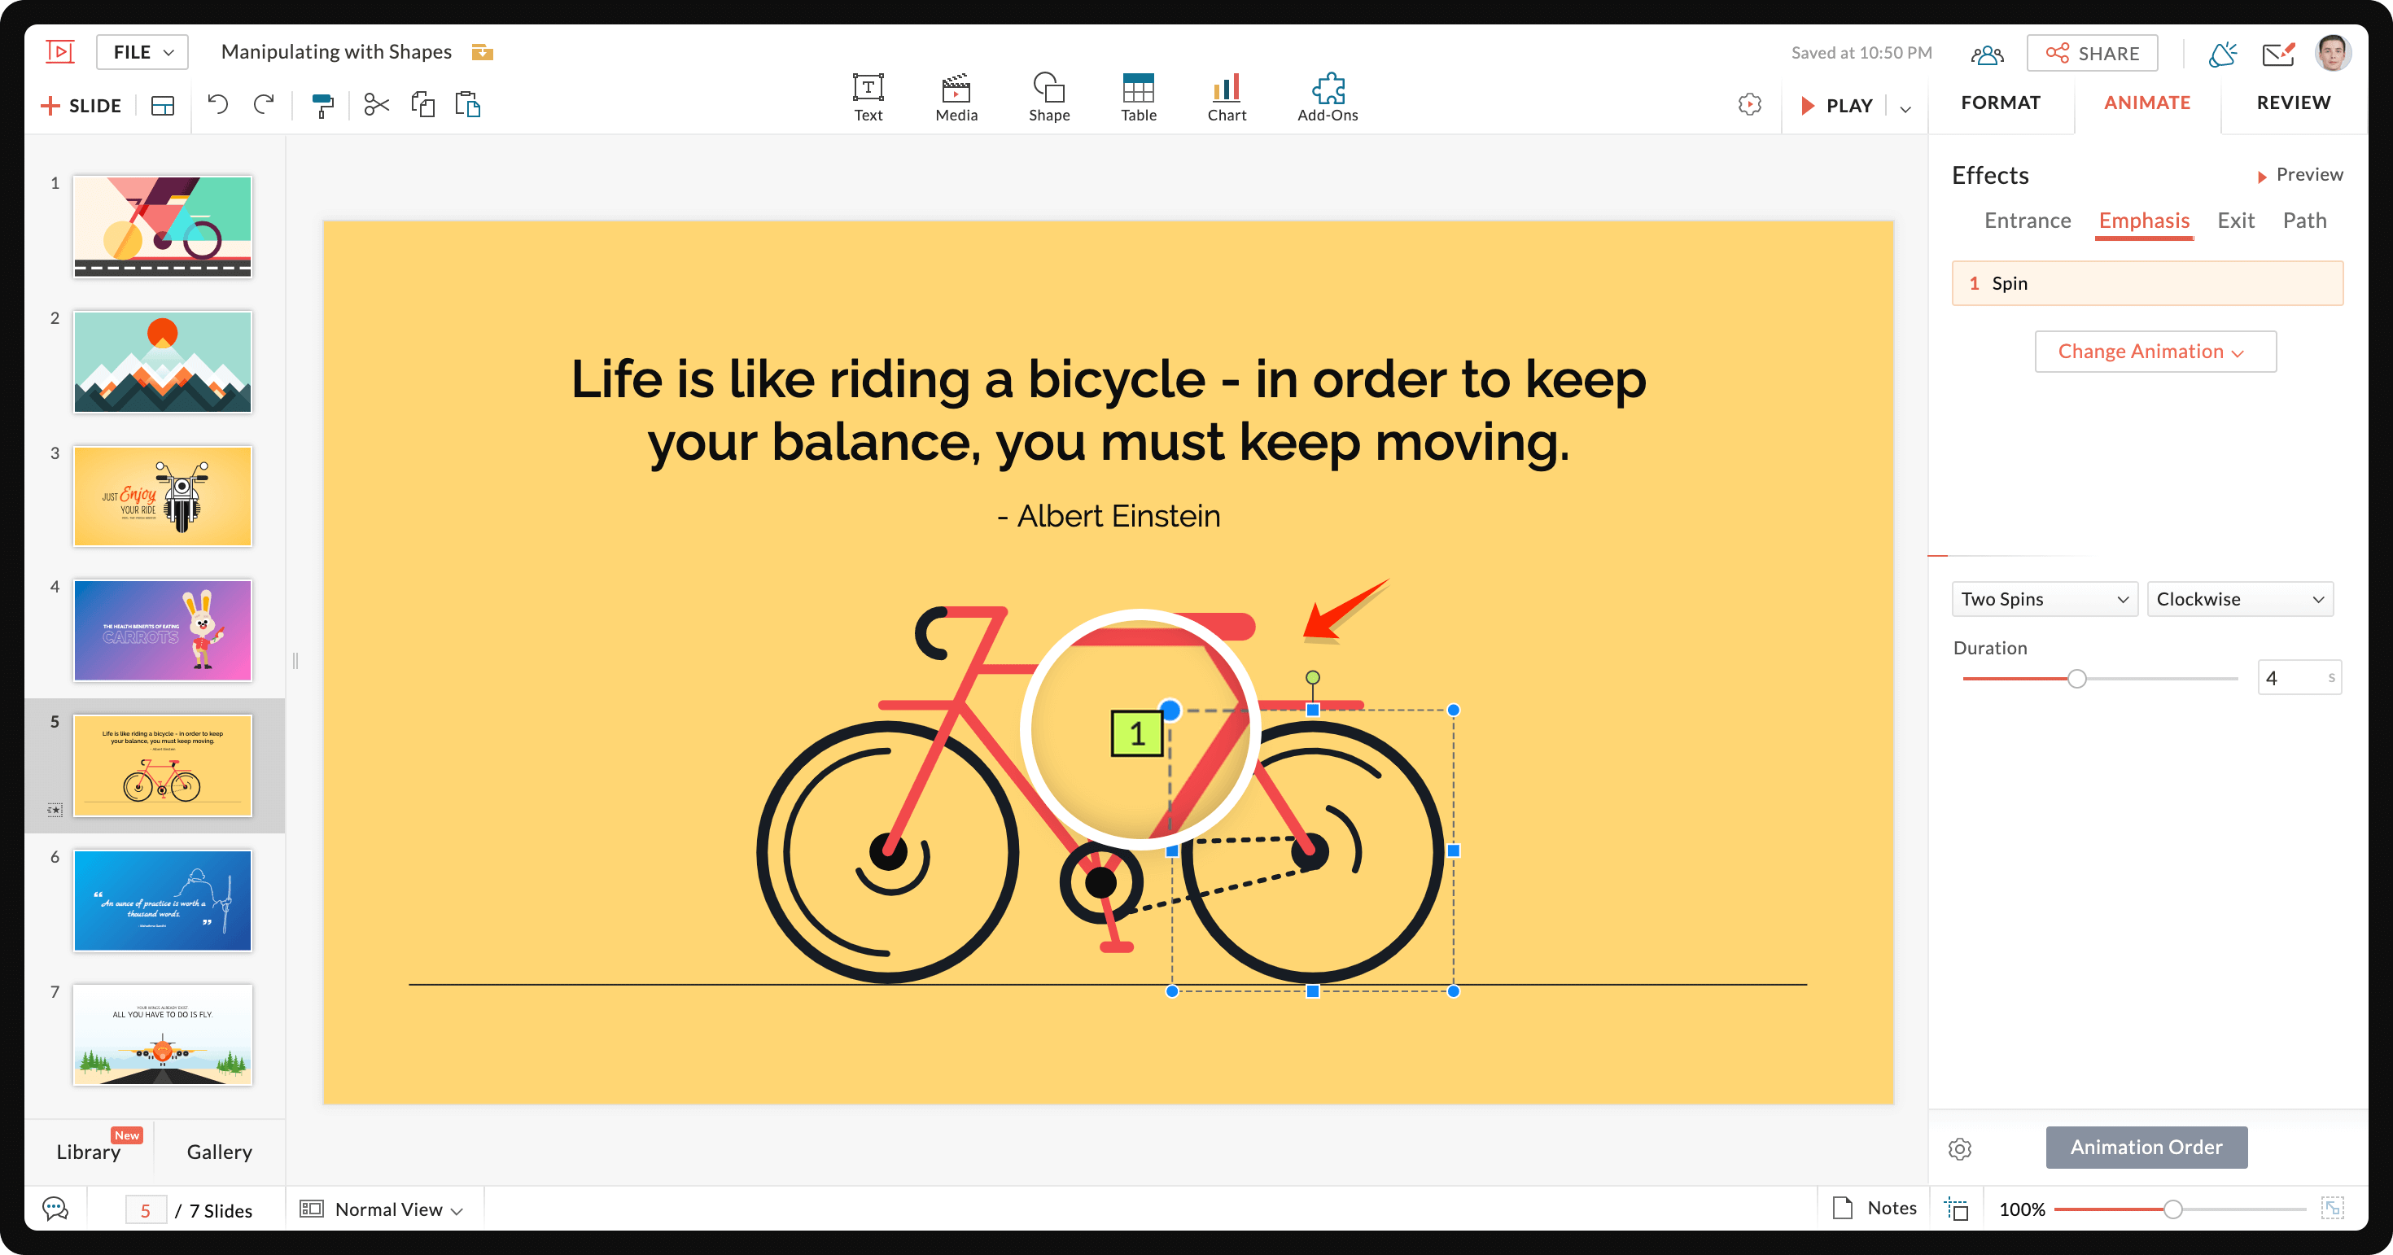This screenshot has width=2393, height=1255.
Task: Expand the Change Animation dropdown
Action: (2155, 351)
